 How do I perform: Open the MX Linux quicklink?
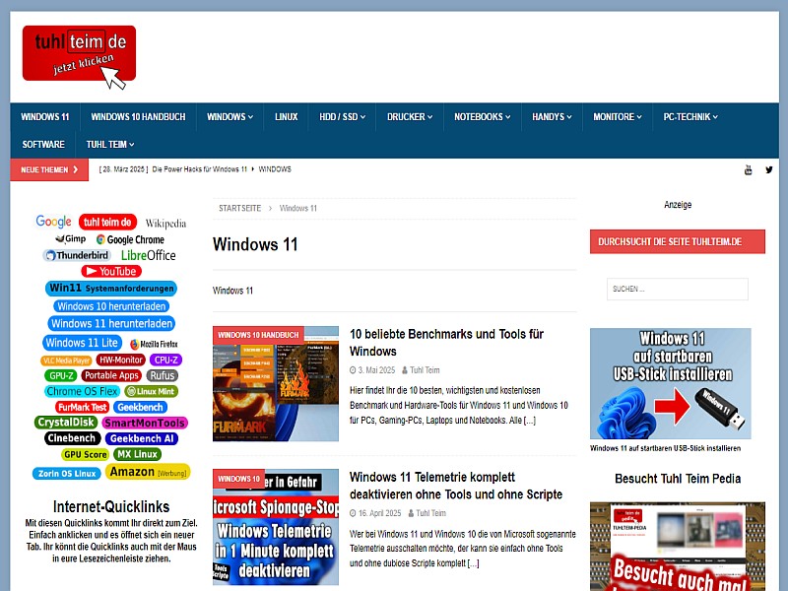pos(137,454)
